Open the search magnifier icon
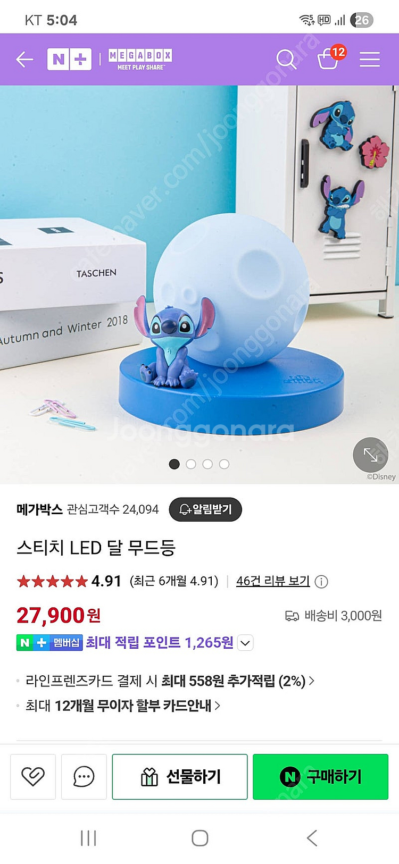The height and width of the screenshot is (864, 399). [x=286, y=59]
